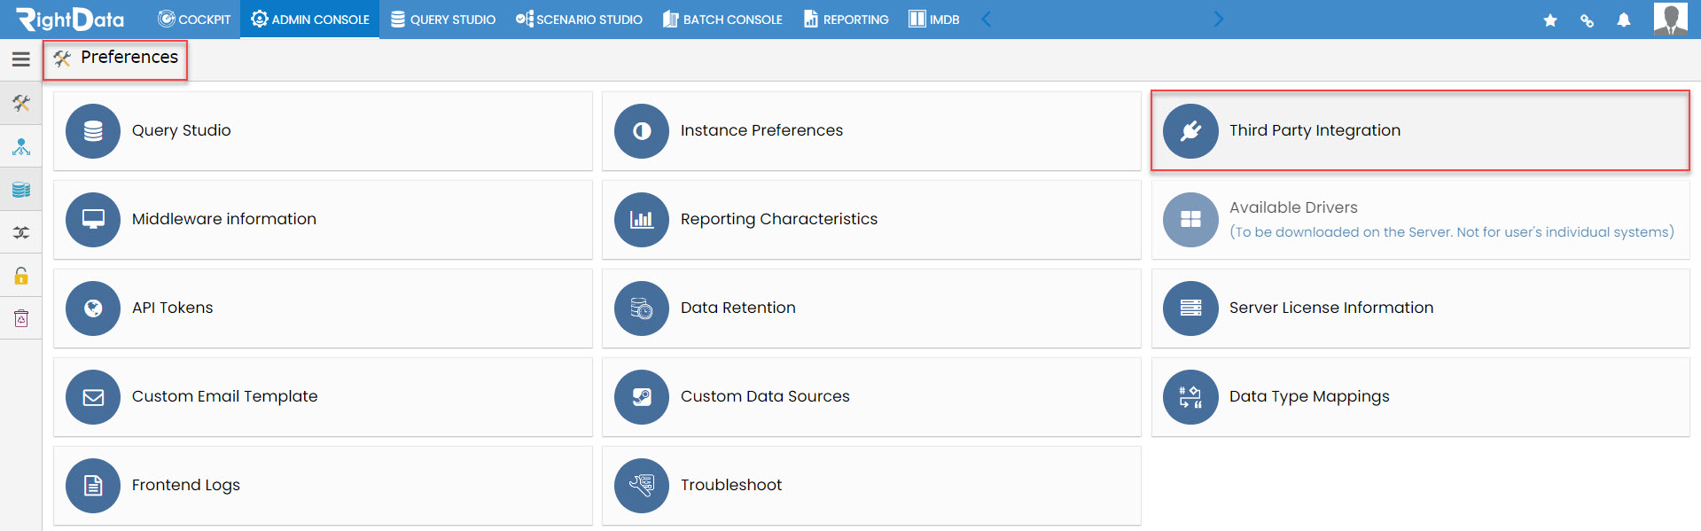
Task: Open Third Party Integration label
Action: coord(1315,130)
